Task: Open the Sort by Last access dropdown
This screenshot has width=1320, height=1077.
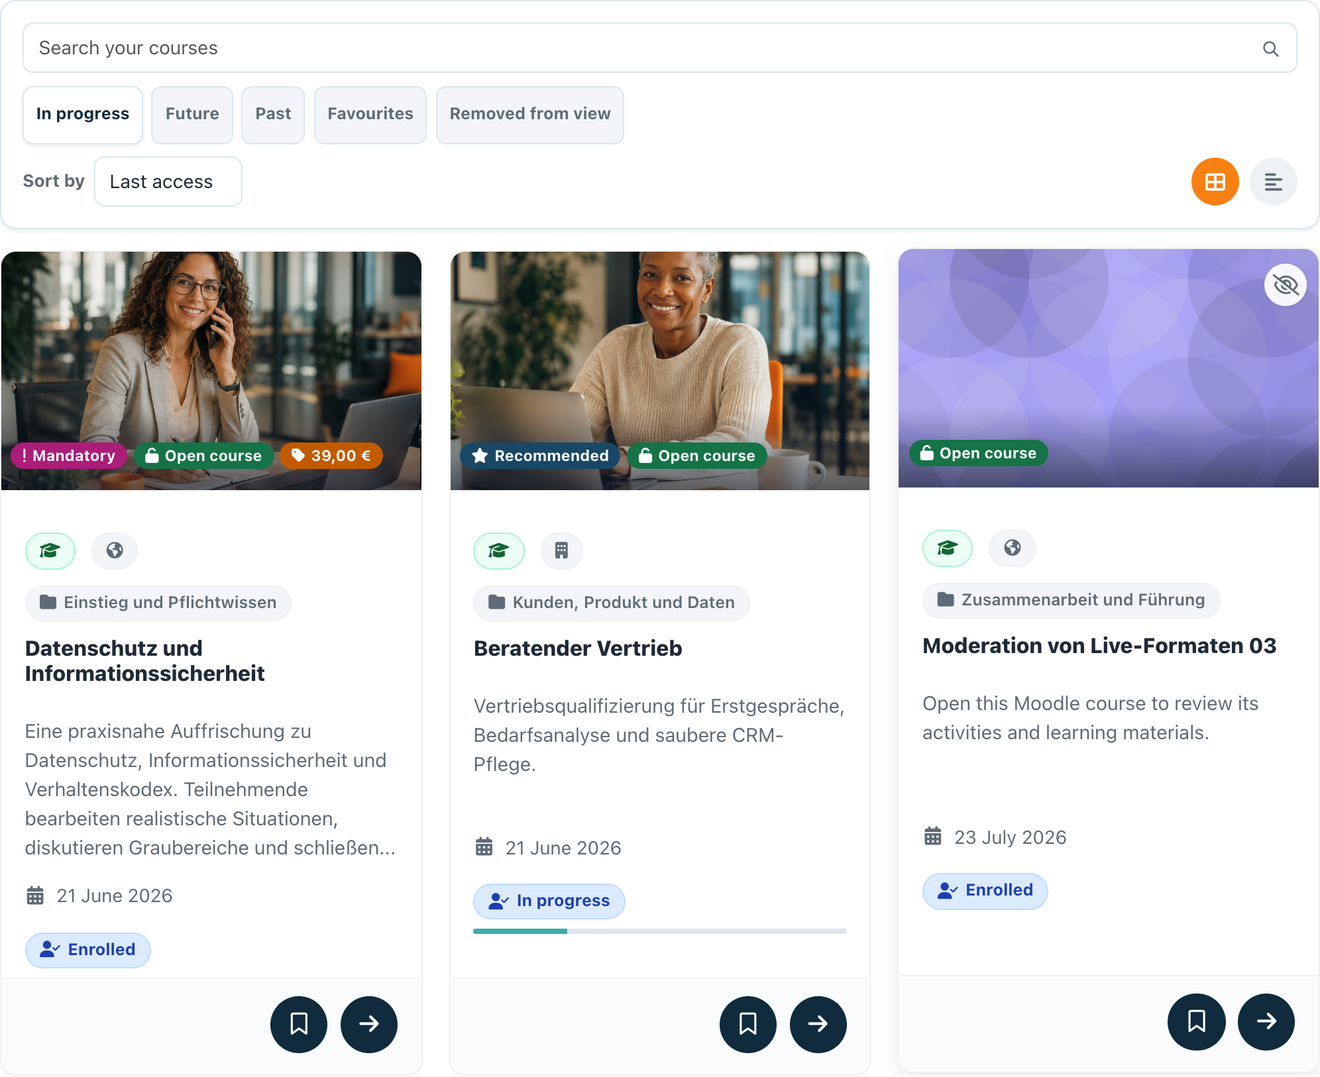Action: [x=168, y=181]
